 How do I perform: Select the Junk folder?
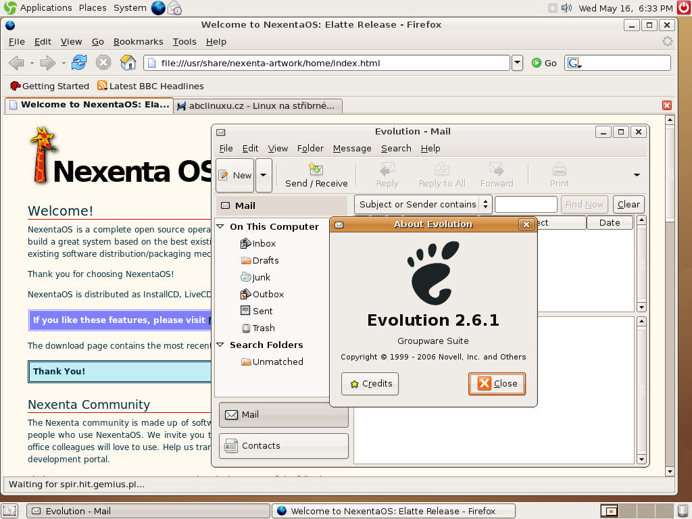255,277
